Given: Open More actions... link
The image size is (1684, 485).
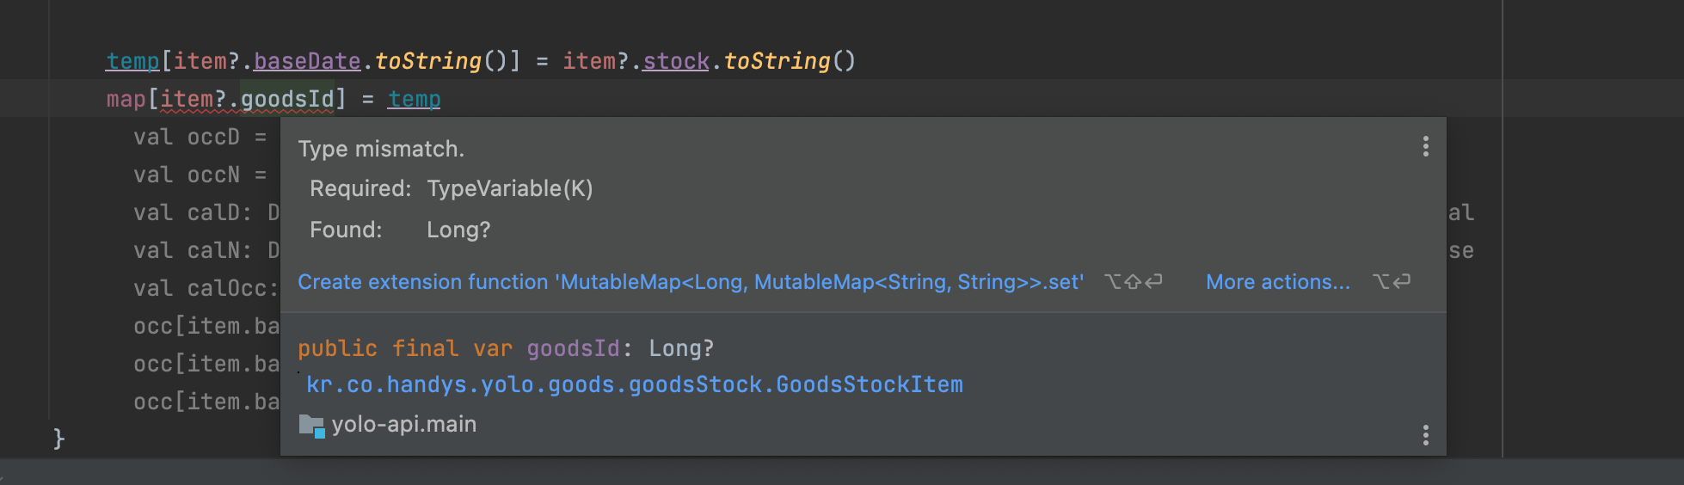Looking at the screenshot, I should [x=1278, y=282].
